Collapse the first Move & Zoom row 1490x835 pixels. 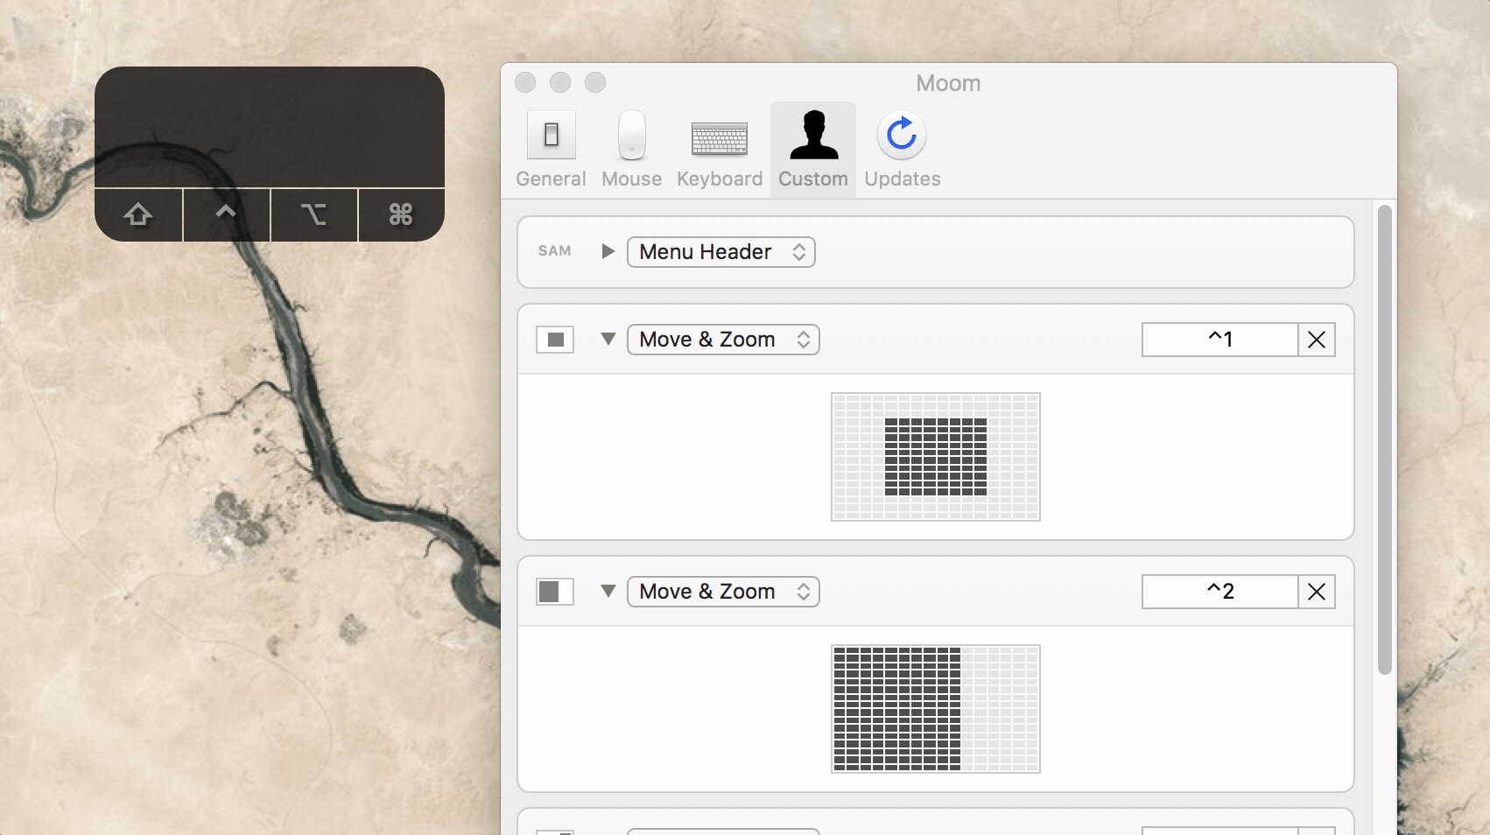tap(608, 339)
